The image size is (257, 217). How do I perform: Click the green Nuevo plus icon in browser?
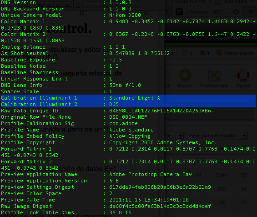pyautogui.click(x=185, y=75)
